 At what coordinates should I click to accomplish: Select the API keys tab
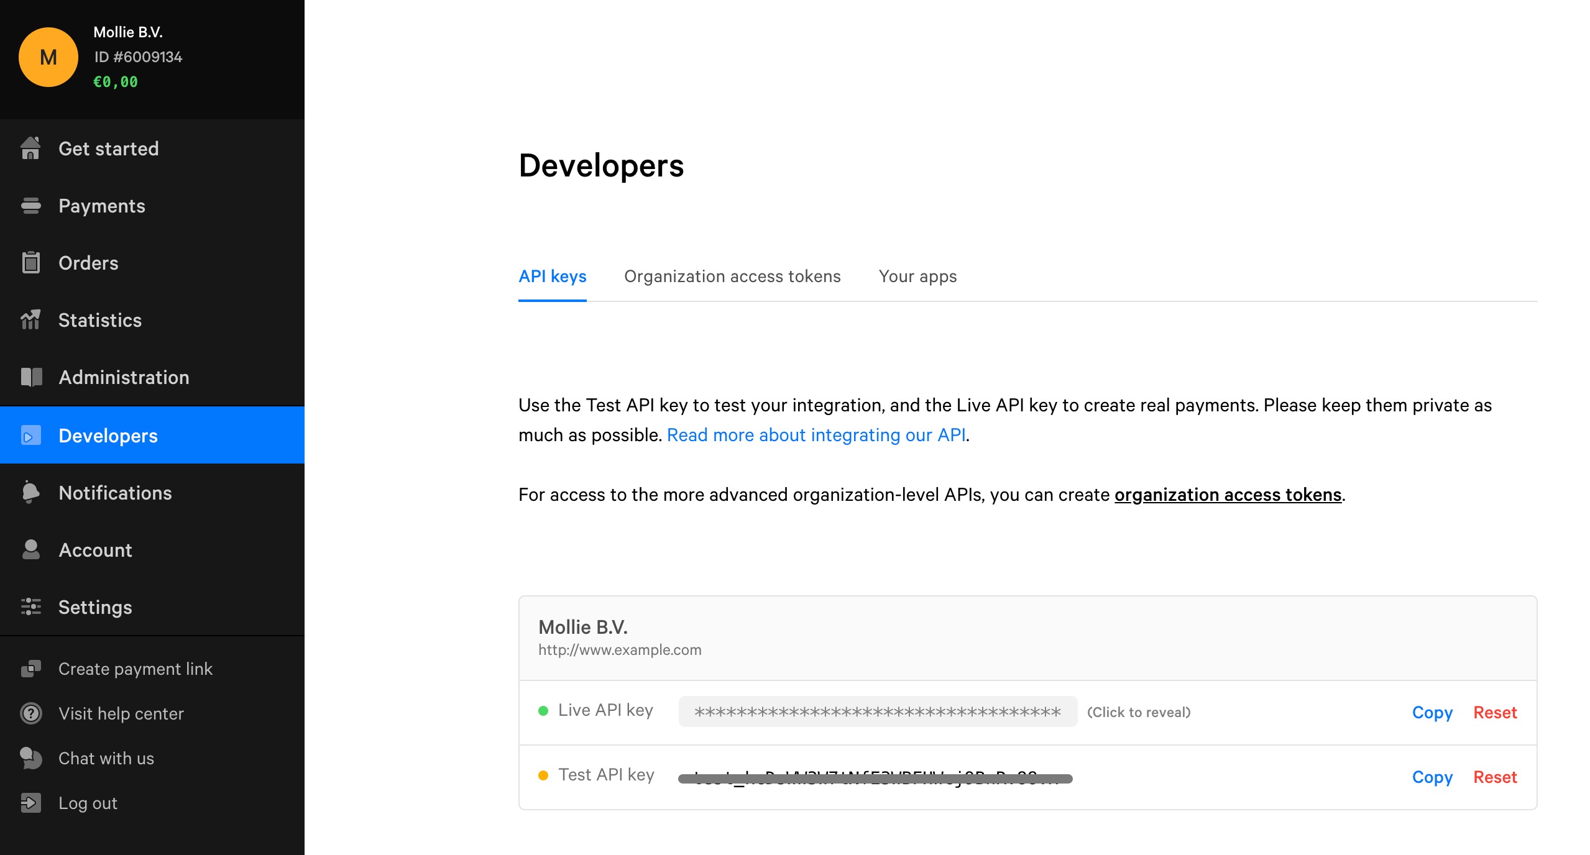point(552,277)
